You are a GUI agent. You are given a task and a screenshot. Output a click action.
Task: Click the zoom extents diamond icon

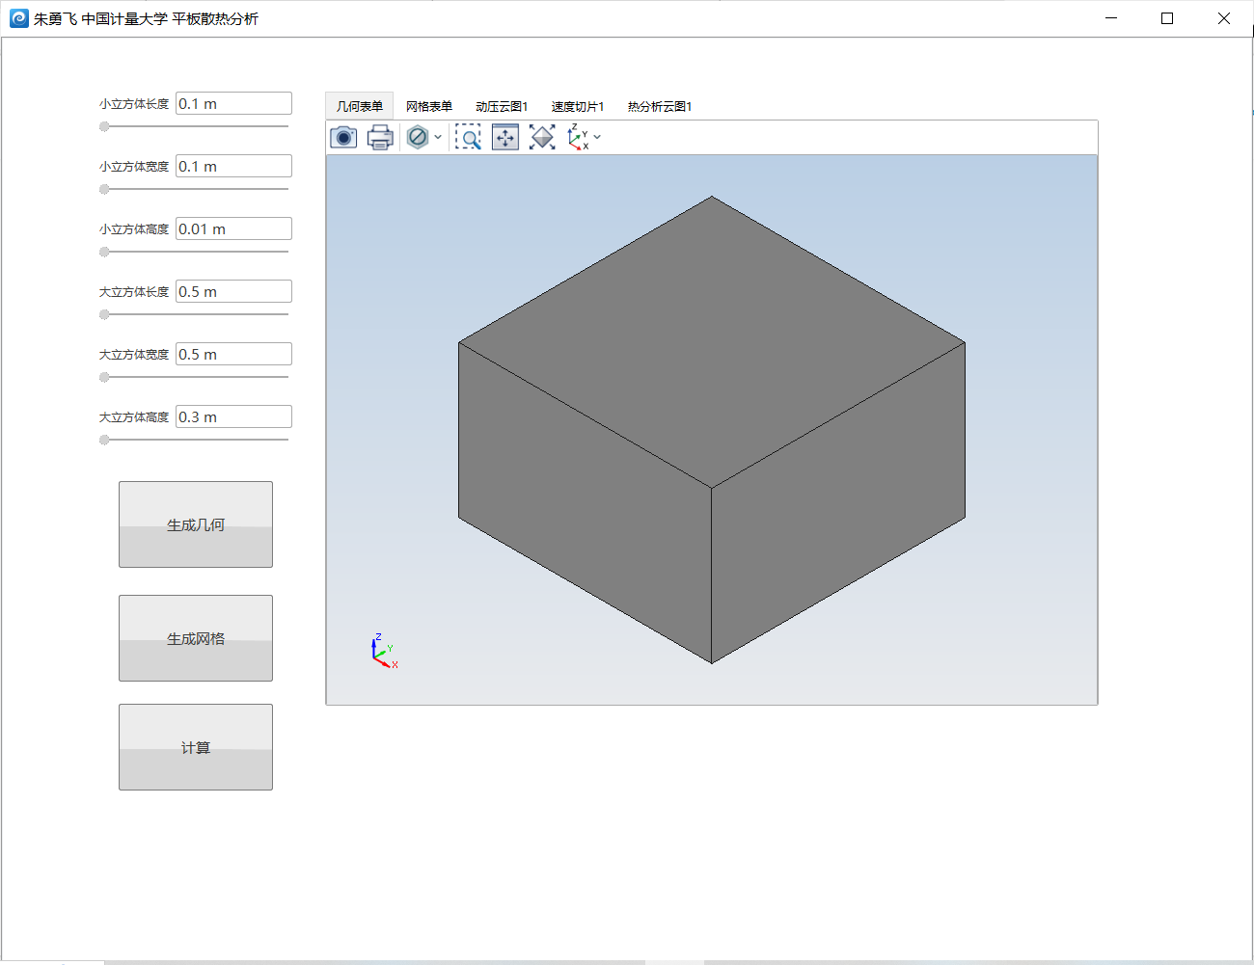click(x=542, y=138)
